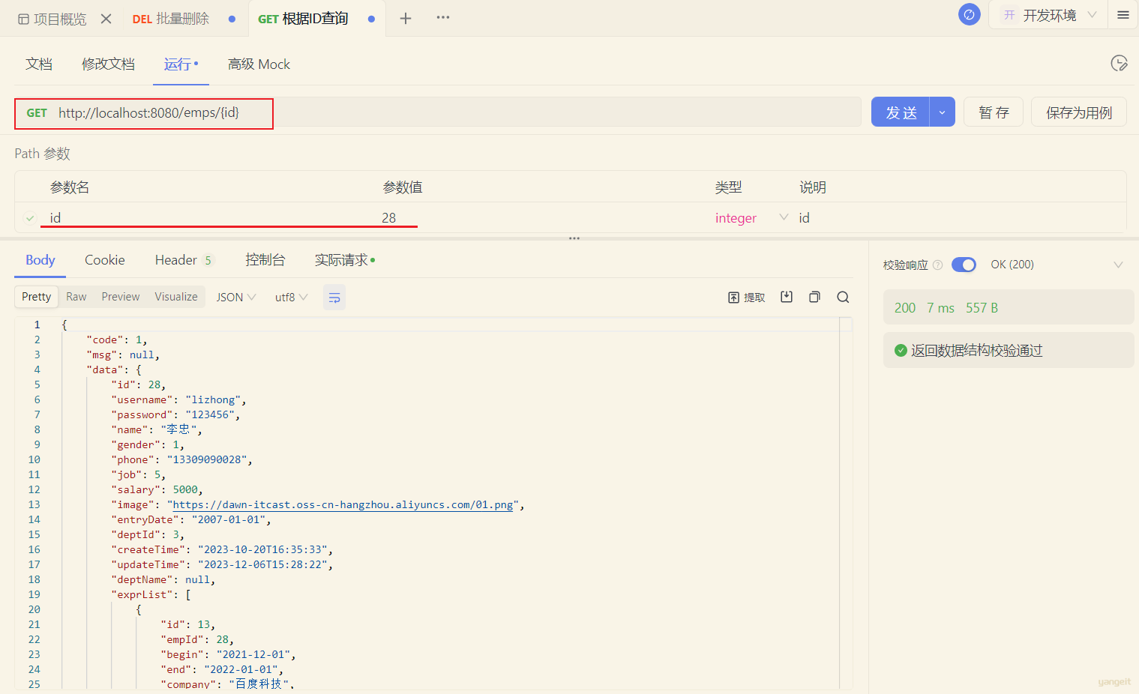
Task: Click the "createTime" line in response
Action: (222, 550)
